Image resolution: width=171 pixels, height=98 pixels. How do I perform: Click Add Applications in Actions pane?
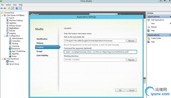coord(157,20)
